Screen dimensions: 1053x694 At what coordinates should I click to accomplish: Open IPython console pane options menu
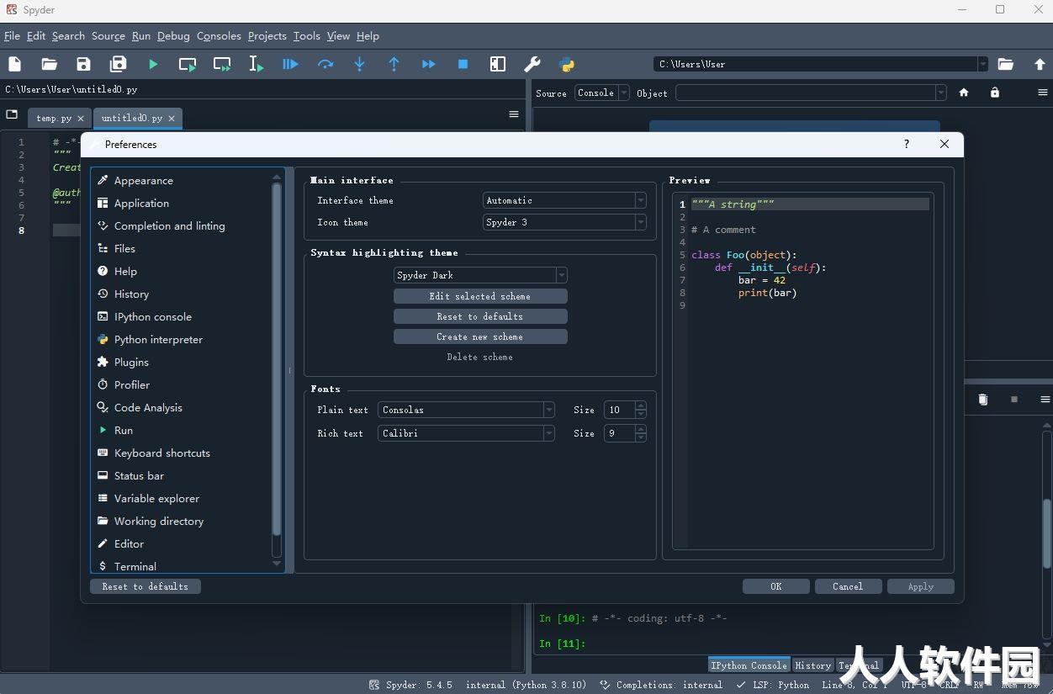[1045, 400]
